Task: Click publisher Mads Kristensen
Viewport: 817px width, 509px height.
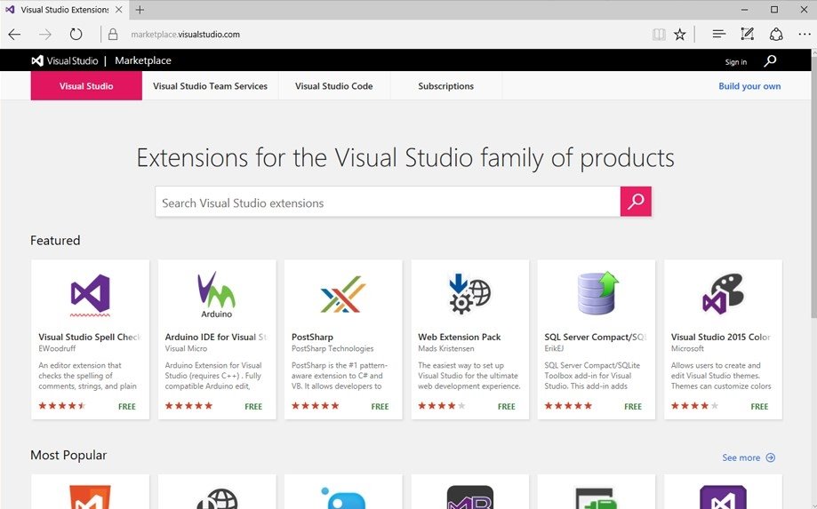Action: pyautogui.click(x=446, y=348)
